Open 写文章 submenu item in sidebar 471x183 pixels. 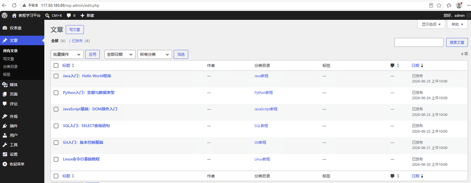8,59
